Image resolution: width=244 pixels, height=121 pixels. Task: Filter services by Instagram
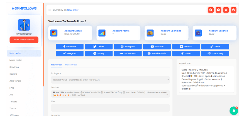coord(128,47)
